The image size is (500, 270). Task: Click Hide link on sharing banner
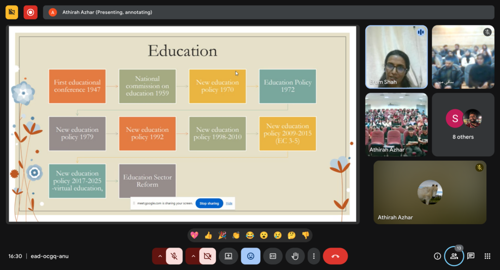pyautogui.click(x=229, y=203)
